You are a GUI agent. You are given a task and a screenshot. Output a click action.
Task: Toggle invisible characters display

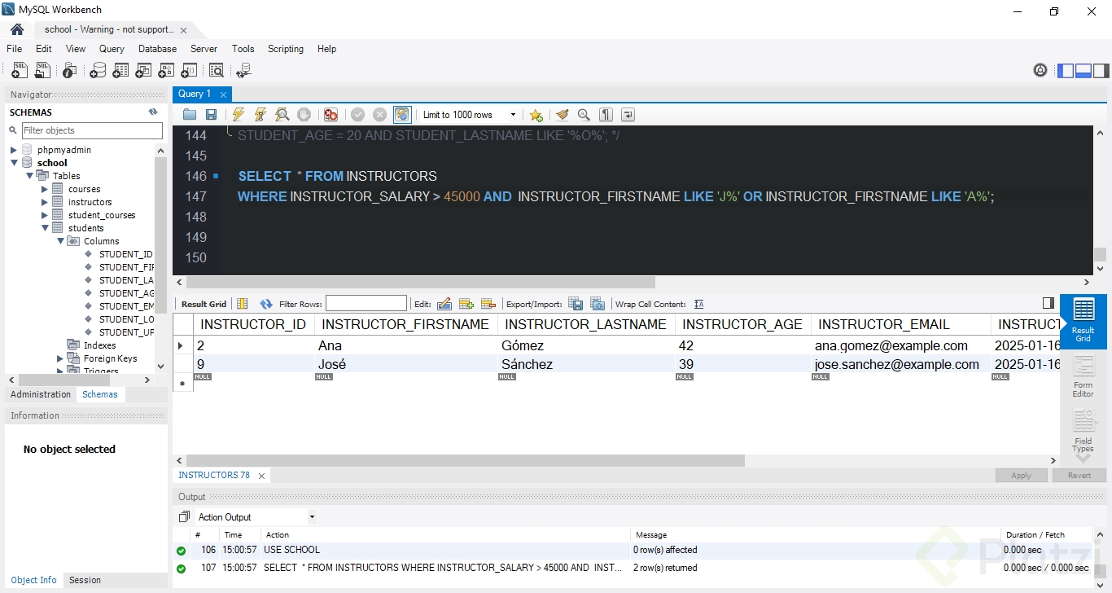coord(606,115)
